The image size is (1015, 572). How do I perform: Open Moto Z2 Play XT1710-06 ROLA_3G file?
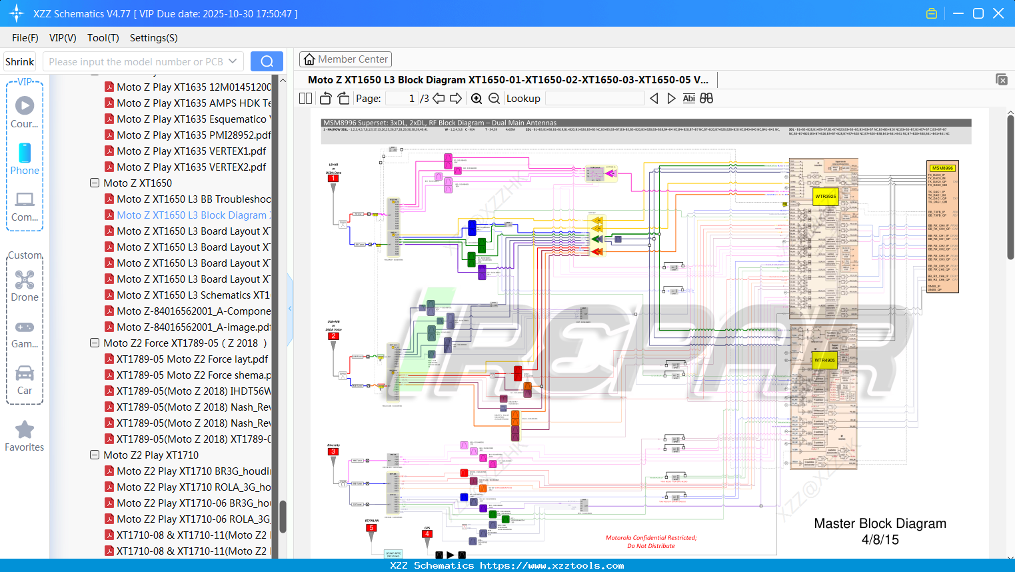coord(194,519)
